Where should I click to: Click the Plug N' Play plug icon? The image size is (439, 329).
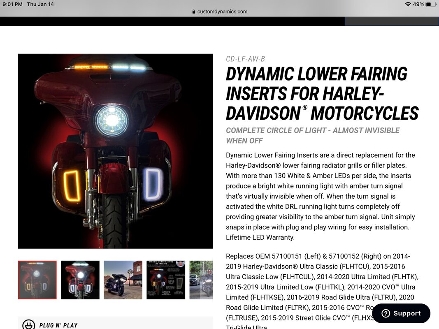[28, 325]
